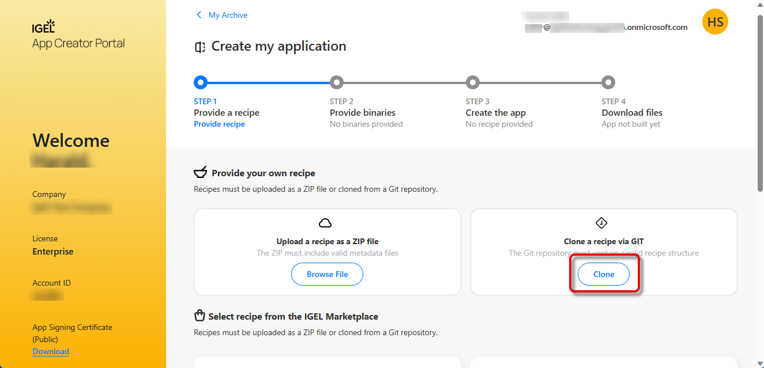The width and height of the screenshot is (764, 368).
Task: Click the vertical page scrollbar
Action: 759,104
